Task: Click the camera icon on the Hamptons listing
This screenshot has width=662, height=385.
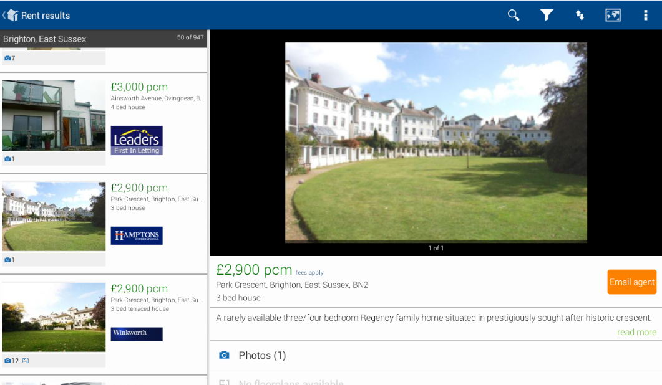Action: point(9,259)
